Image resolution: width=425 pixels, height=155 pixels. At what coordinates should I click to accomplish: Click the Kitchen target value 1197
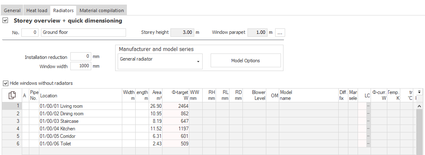175,129
